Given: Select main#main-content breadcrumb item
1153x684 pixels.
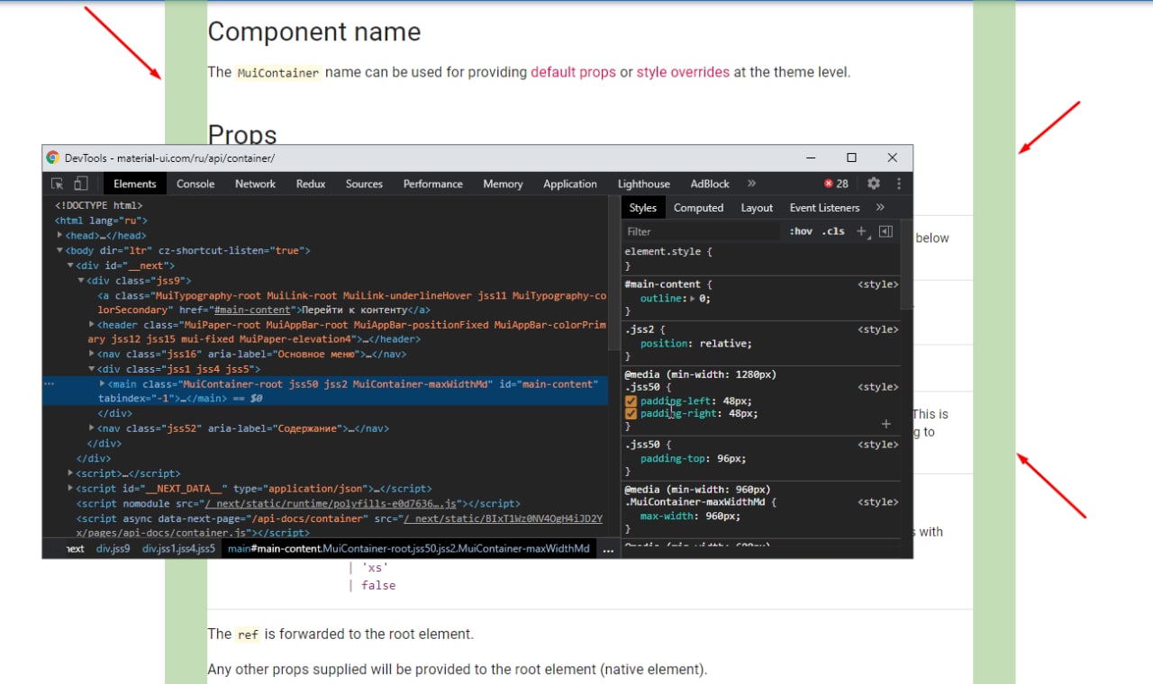Looking at the screenshot, I should 409,548.
